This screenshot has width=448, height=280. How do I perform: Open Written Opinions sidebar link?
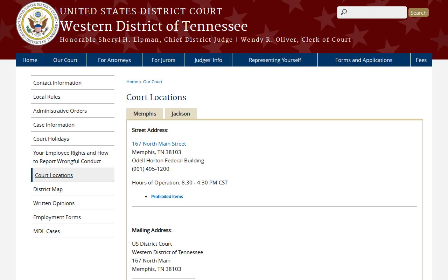72,203
